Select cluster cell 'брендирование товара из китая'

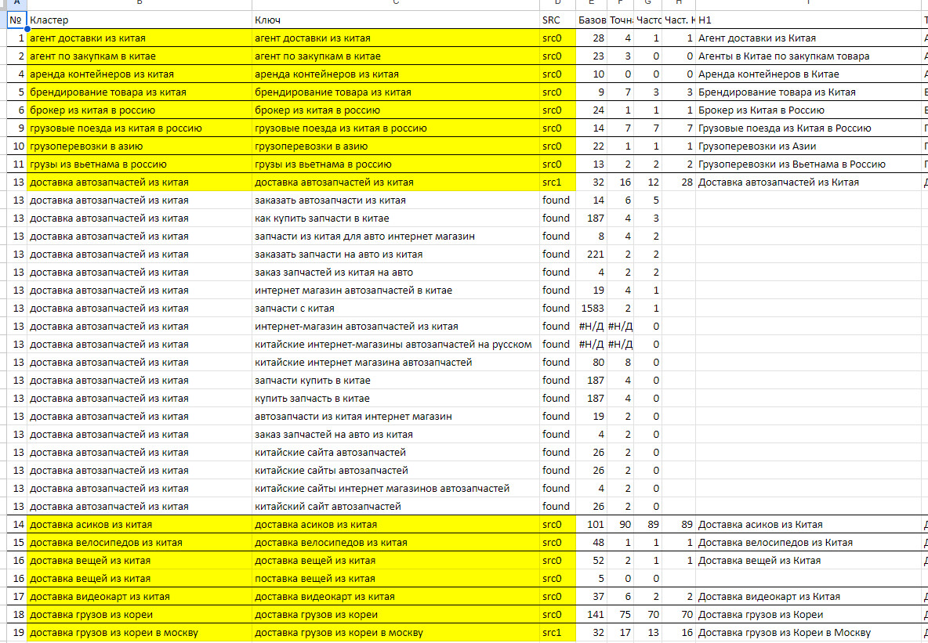point(139,92)
